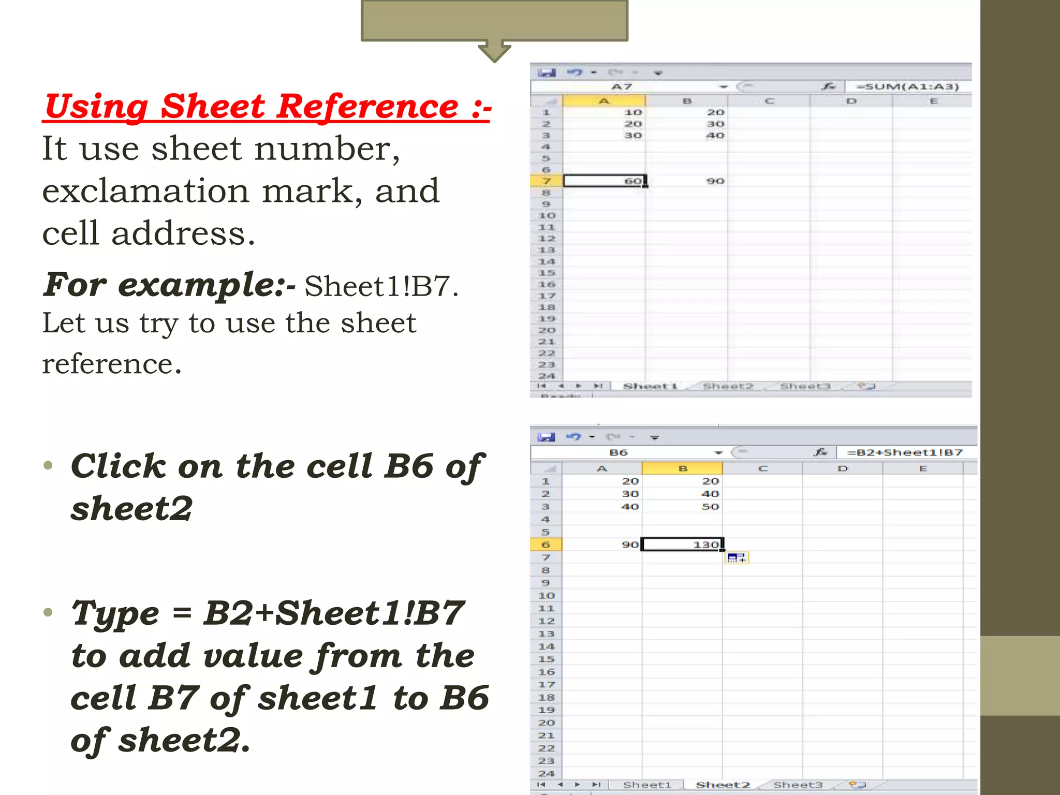Switch to Sheet1 tab in upper window
Viewport: 1060px width, 795px height.
point(650,386)
